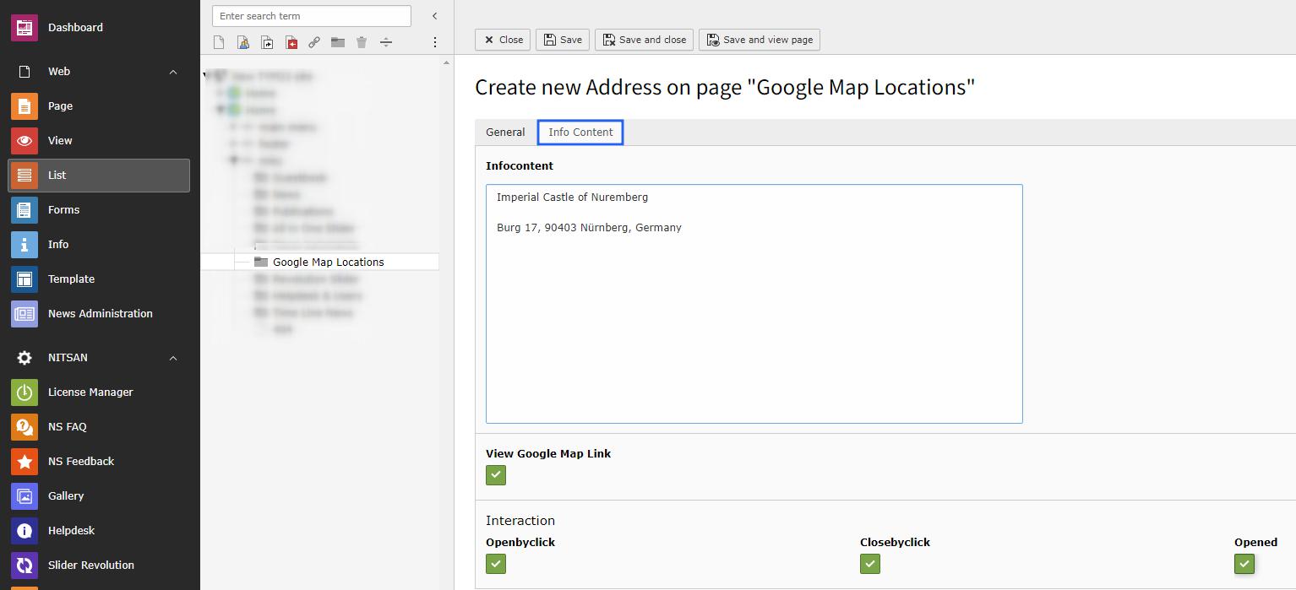
Task: Click inside the Infocontent text area
Action: [754, 304]
